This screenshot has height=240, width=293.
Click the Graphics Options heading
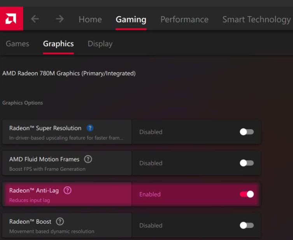click(23, 103)
